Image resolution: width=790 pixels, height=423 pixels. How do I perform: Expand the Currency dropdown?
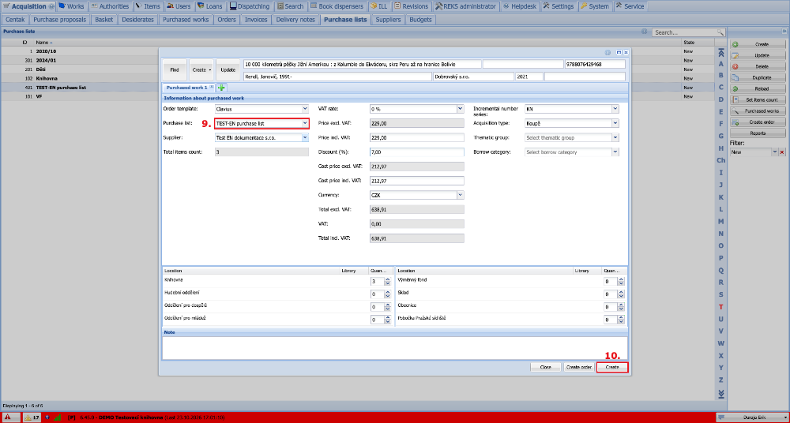[x=460, y=194]
